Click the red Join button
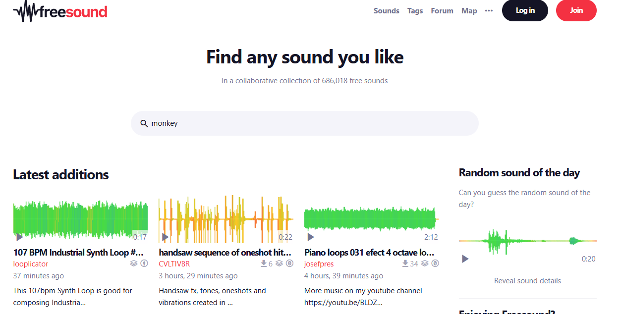Viewport: 621px width, 314px height. click(576, 10)
